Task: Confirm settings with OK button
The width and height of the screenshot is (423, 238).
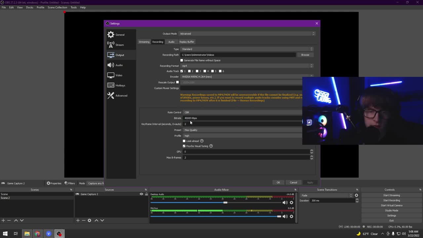Action: [278, 182]
